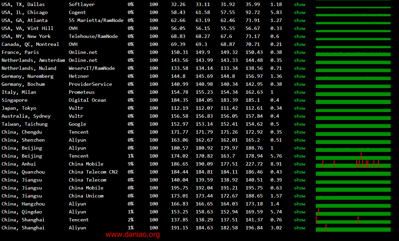
Task: Select the USA, GA, Atlanta location cell
Action: (x=25, y=20)
